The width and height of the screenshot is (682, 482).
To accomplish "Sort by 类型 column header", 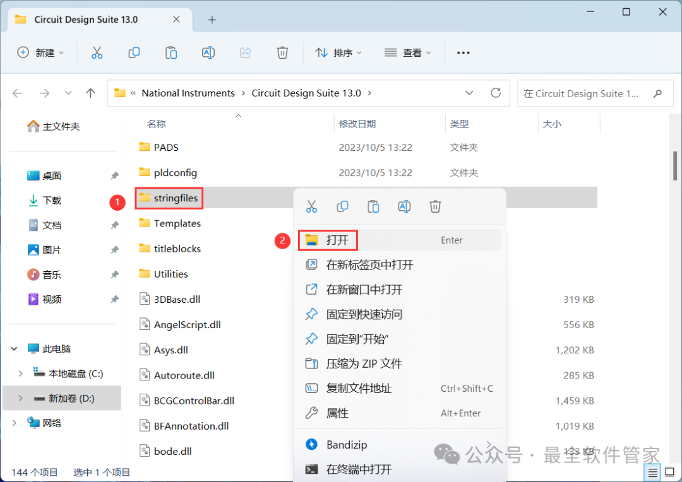I will tap(459, 124).
